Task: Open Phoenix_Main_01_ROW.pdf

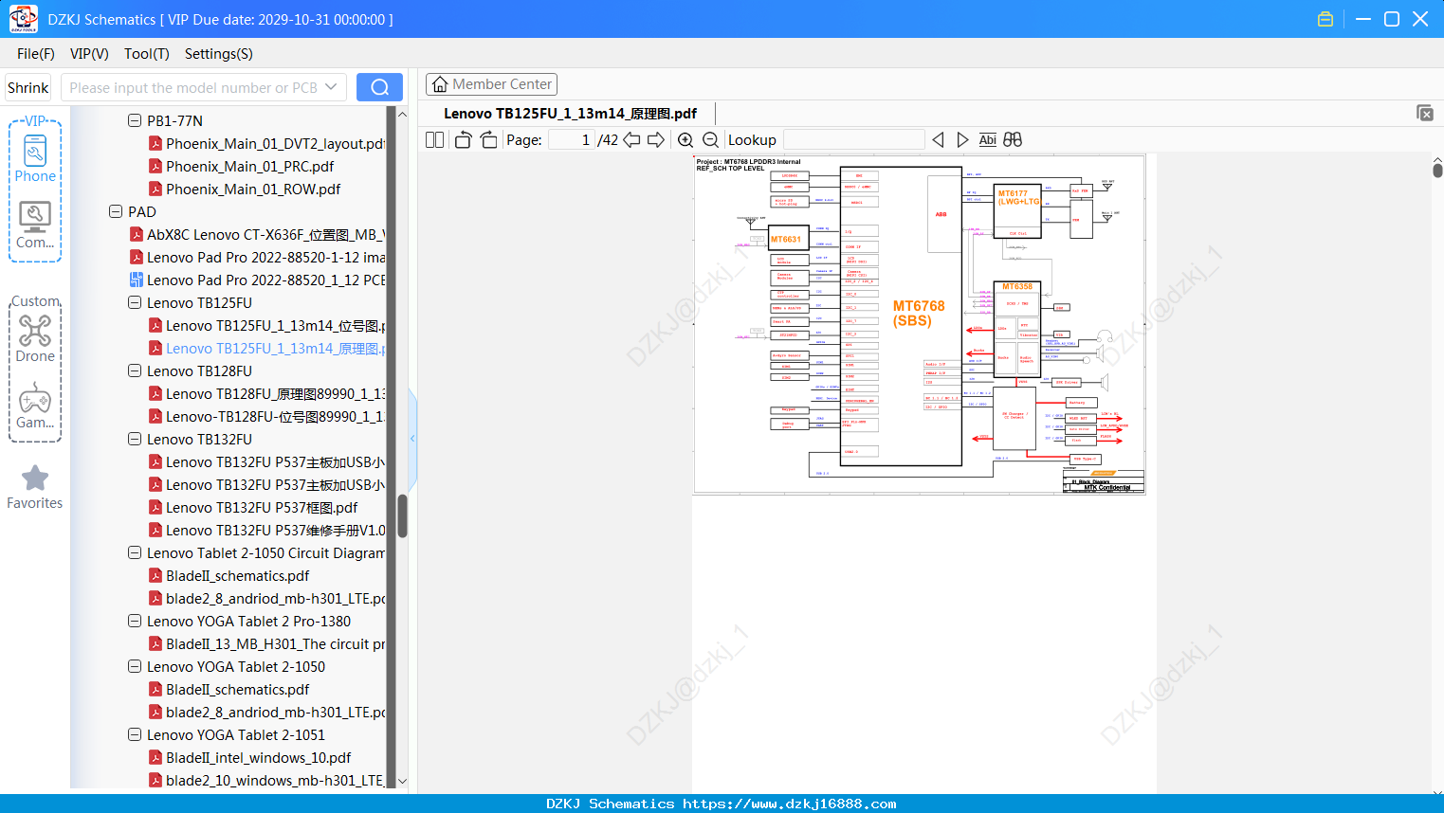Action: (x=244, y=189)
